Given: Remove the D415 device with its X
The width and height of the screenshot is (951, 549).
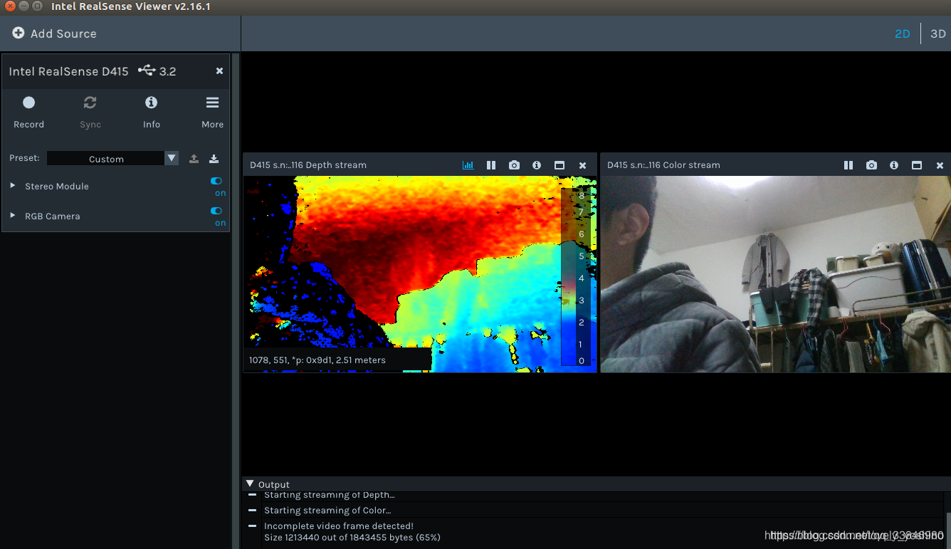Looking at the screenshot, I should pyautogui.click(x=219, y=71).
